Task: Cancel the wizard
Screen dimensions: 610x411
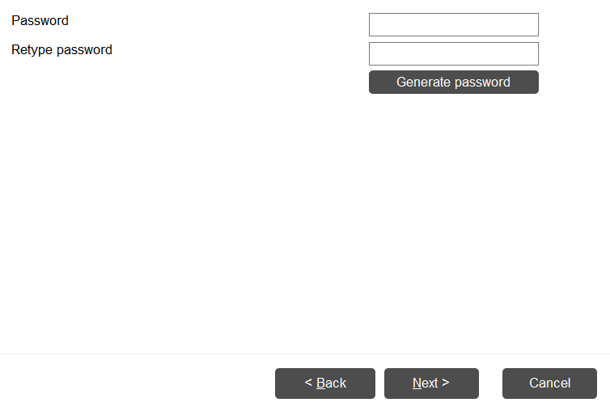Action: coord(549,383)
